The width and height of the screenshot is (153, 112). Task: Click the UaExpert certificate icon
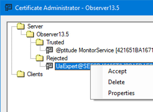coord(49,66)
